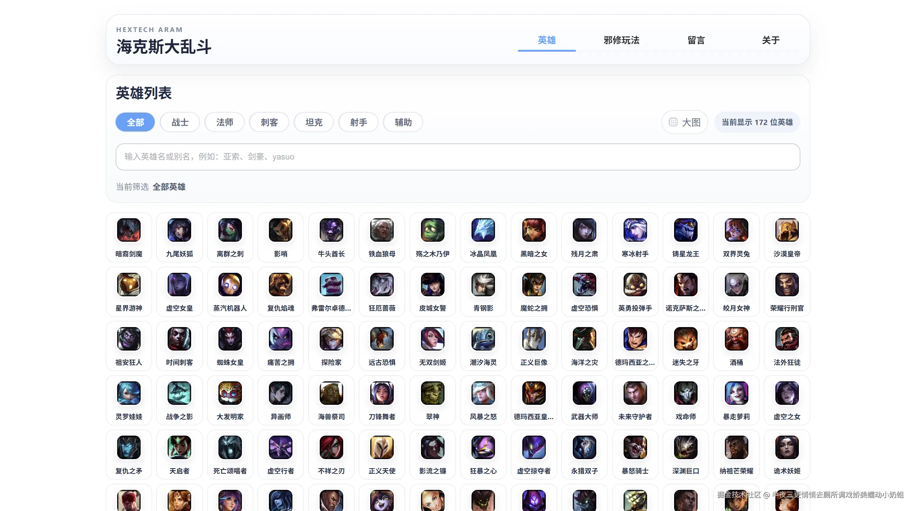Screen dimensions: 916x511
Task: Open the 冰晶凤凰 hero portrait
Action: pyautogui.click(x=483, y=230)
